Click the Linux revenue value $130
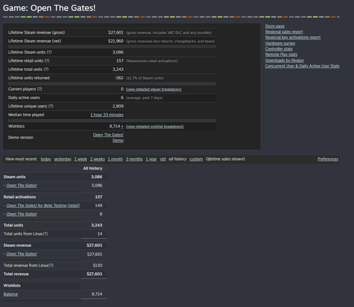 97,266
